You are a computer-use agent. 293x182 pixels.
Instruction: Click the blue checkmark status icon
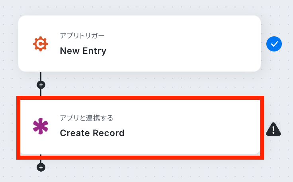(274, 44)
